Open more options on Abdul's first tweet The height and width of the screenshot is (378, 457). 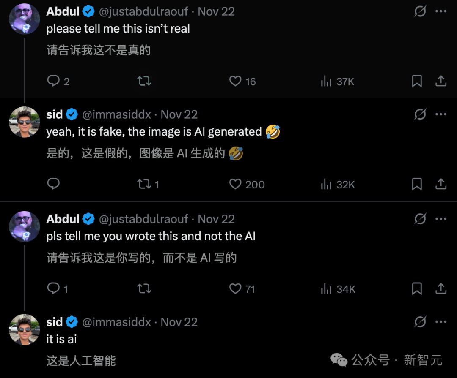(441, 11)
